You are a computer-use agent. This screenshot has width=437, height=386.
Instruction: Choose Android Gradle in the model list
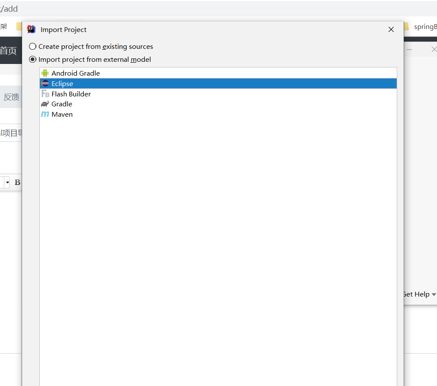pyautogui.click(x=218, y=73)
